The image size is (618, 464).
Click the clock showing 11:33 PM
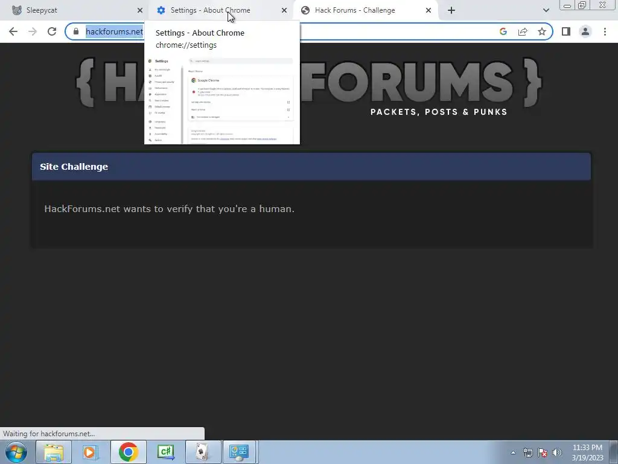[x=587, y=453]
